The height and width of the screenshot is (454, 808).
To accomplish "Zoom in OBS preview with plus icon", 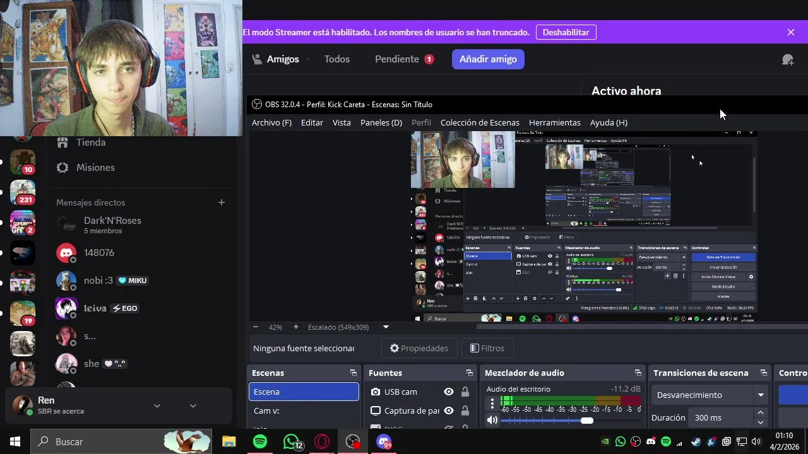I will click(x=295, y=327).
